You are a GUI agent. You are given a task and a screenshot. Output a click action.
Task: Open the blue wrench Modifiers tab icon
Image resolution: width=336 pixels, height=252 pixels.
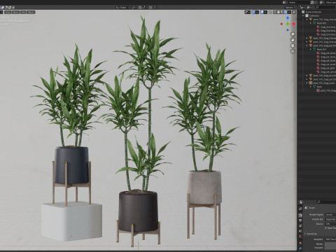(300, 248)
